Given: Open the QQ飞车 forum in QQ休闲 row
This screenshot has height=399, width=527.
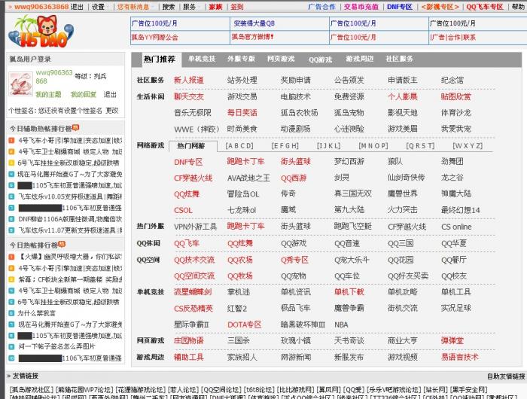Looking at the screenshot, I should pyautogui.click(x=187, y=243).
